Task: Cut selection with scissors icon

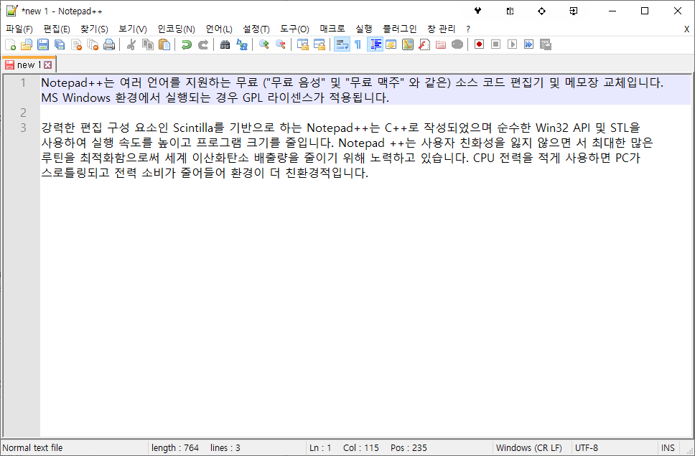Action: (131, 44)
